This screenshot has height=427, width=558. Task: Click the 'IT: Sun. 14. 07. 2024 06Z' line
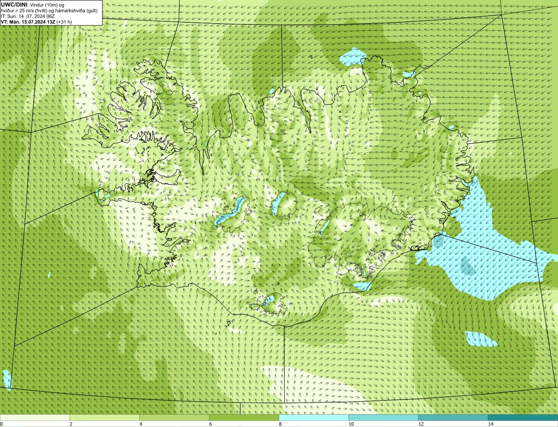pos(28,16)
